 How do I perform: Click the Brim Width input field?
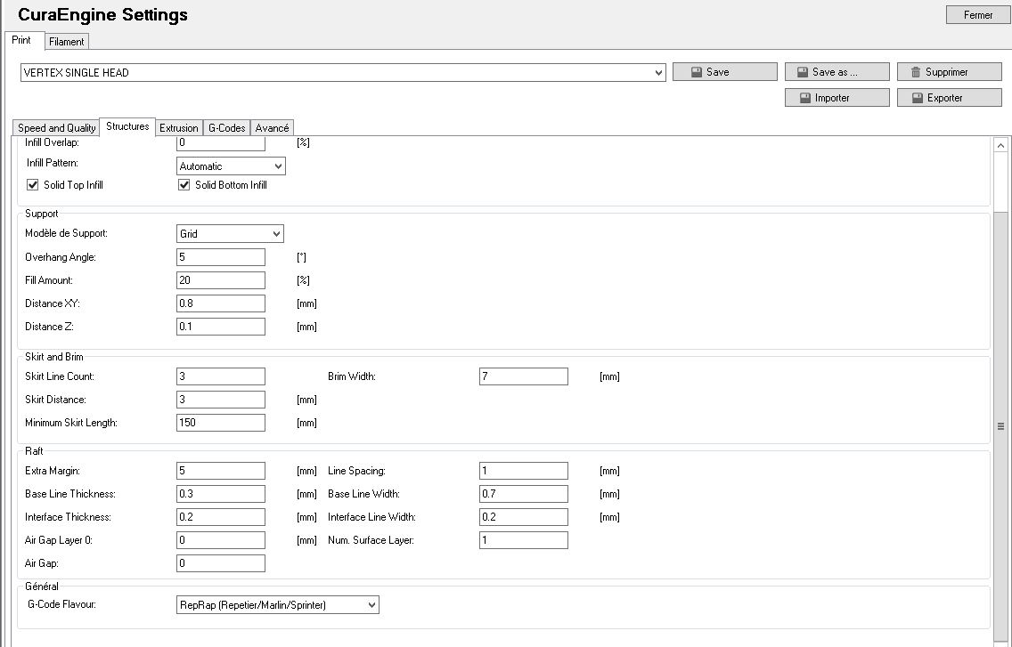[x=523, y=376]
